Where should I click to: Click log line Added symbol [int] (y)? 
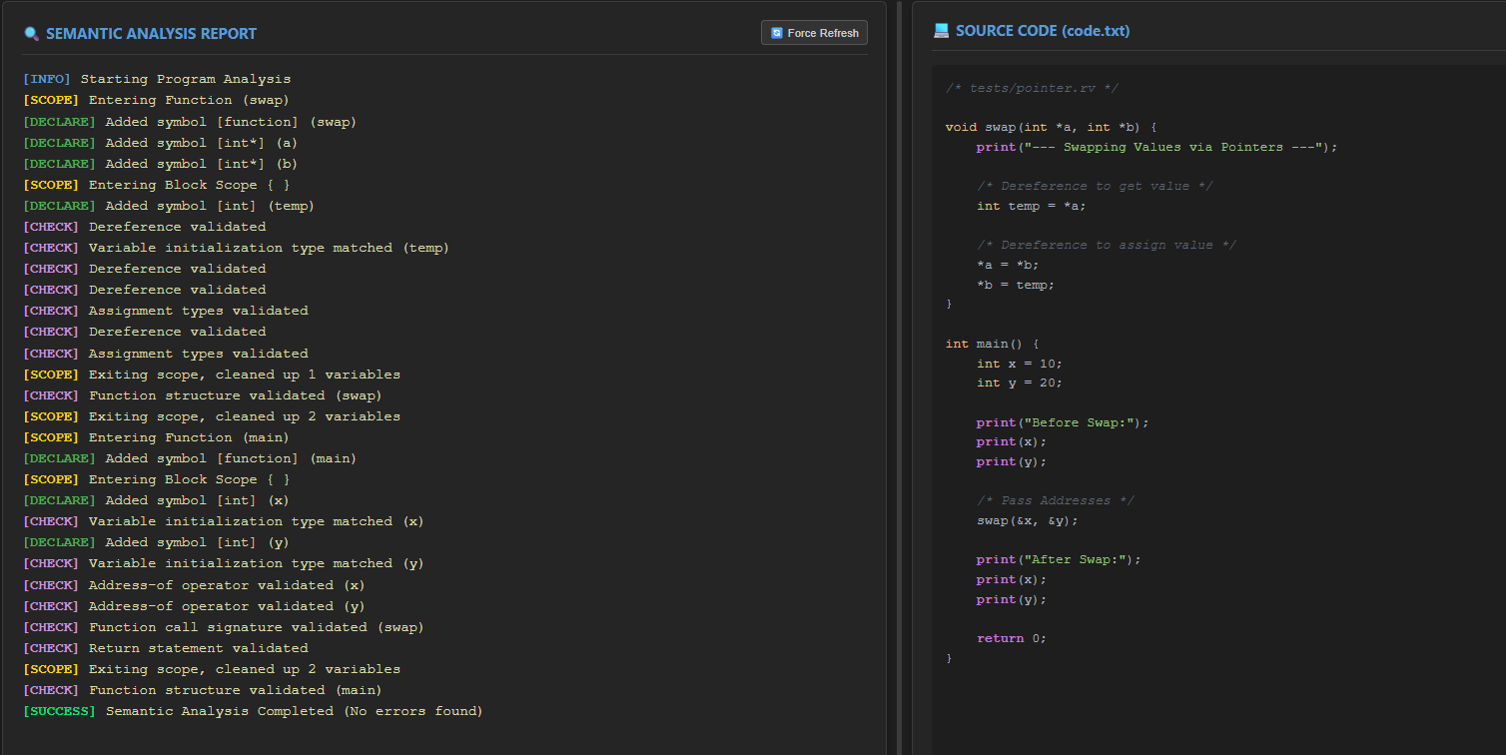[x=156, y=542]
